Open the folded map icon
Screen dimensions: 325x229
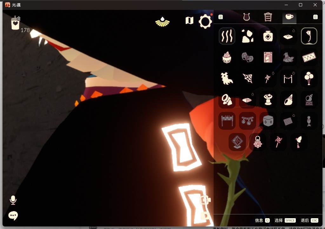coord(189,20)
